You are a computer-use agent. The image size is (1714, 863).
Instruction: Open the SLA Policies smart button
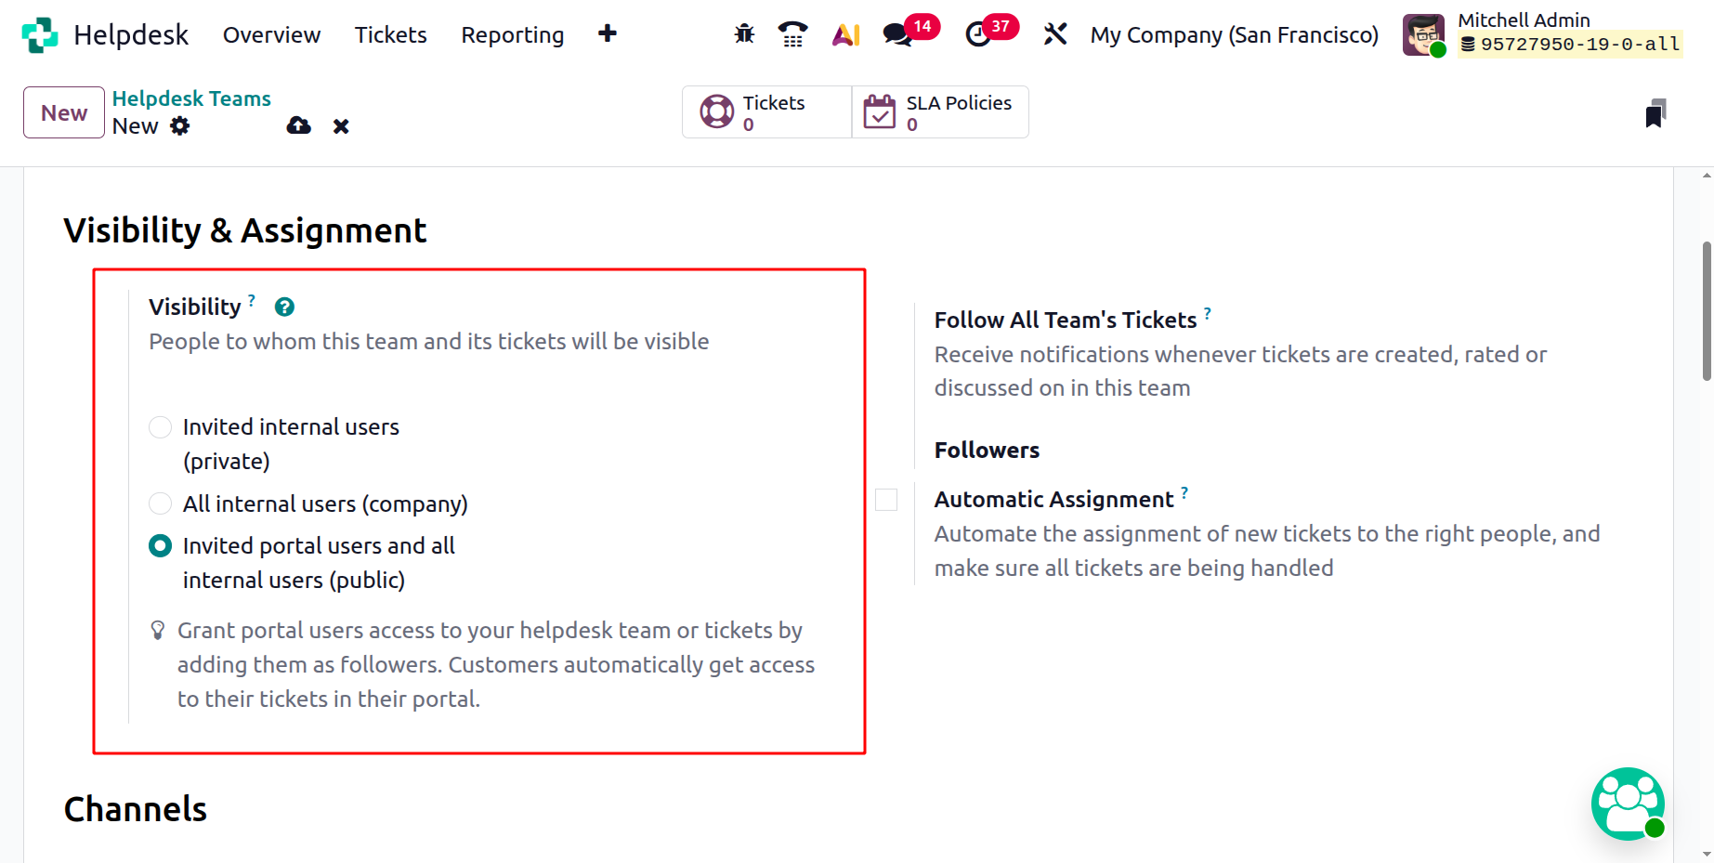tap(938, 111)
